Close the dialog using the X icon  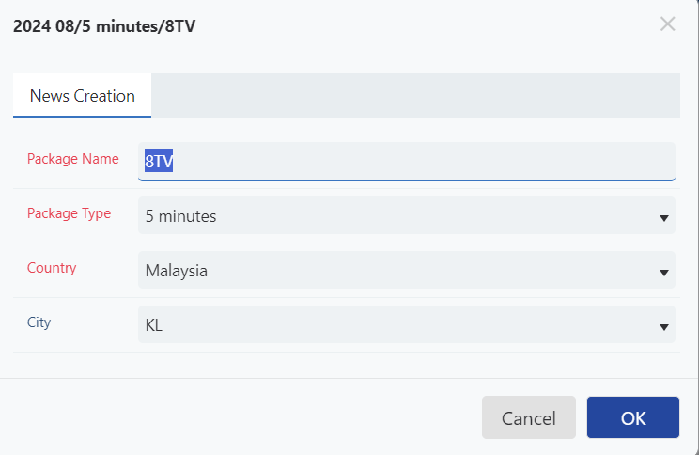(667, 24)
